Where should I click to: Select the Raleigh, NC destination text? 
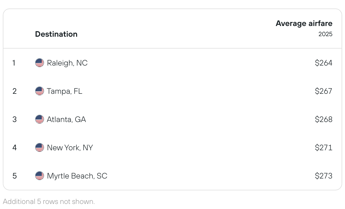point(67,63)
